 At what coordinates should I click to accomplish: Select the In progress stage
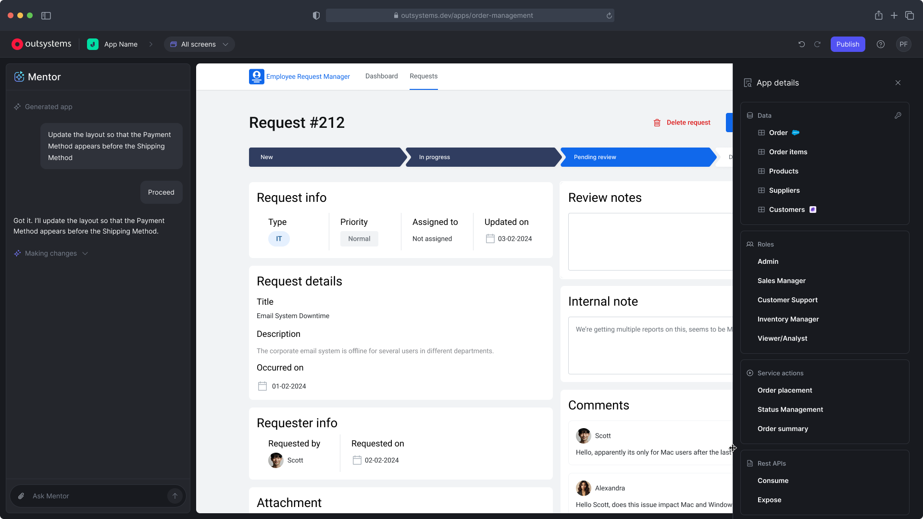tap(483, 157)
